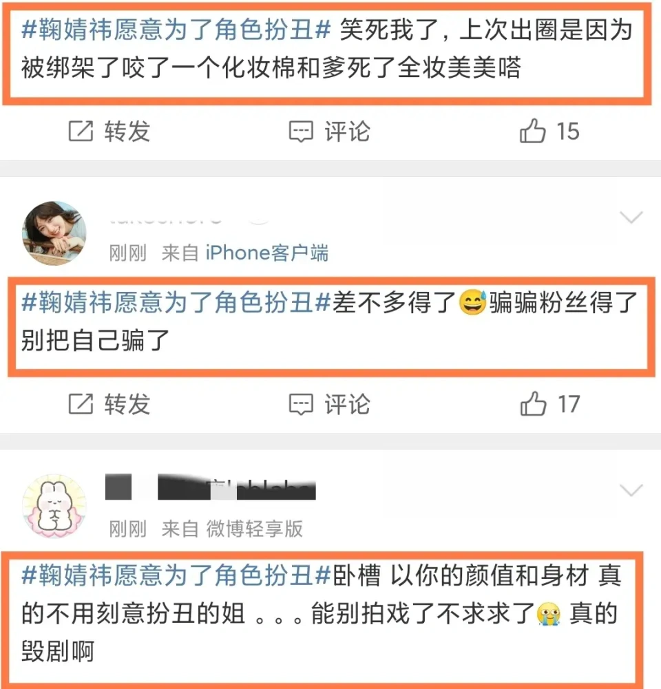Open hashtag 鞠婧祎愿意为了角色扮丑 in first post

pos(176,30)
